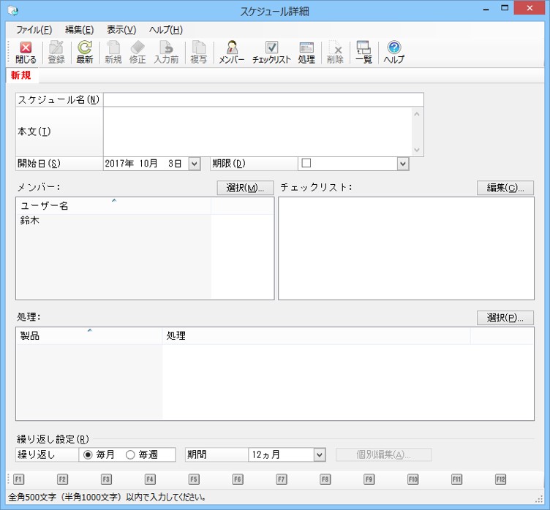Image resolution: width=550 pixels, height=510 pixels.
Task: Open the ファイル(F) menu
Action: point(34,30)
